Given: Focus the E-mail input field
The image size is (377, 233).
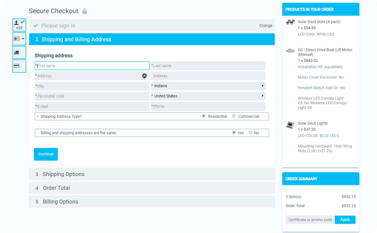Looking at the screenshot, I should 92,106.
